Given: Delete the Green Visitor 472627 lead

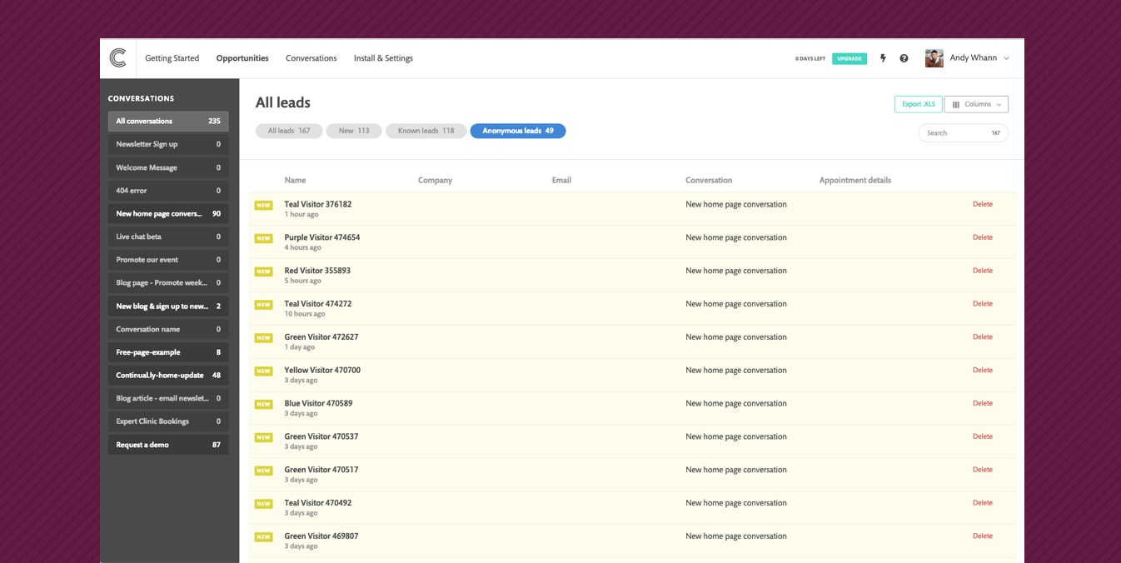Looking at the screenshot, I should (x=983, y=337).
